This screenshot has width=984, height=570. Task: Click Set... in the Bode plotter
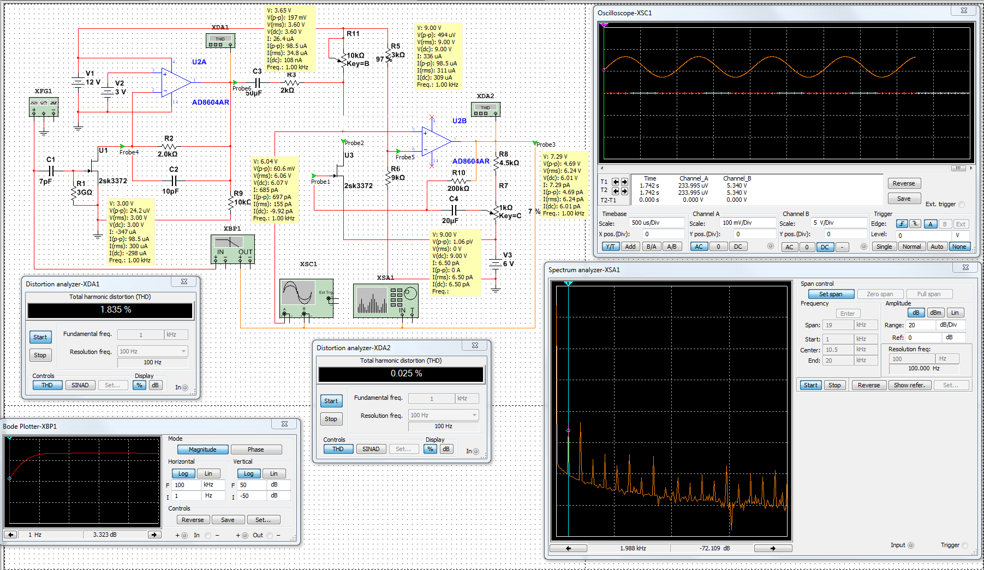[x=263, y=520]
